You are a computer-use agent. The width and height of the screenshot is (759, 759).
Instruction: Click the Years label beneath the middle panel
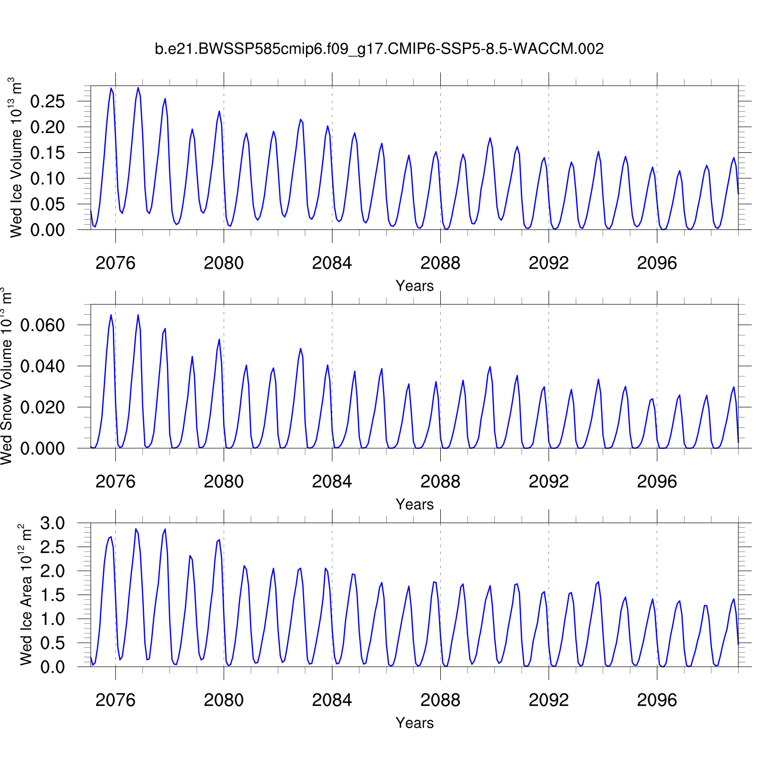pyautogui.click(x=414, y=504)
